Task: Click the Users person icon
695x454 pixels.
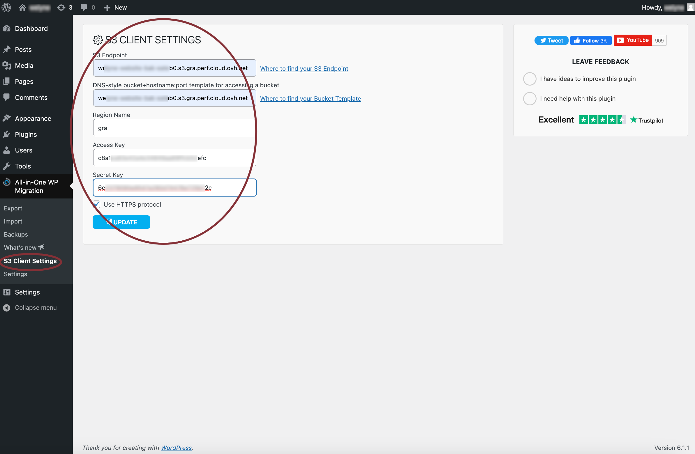Action: pyautogui.click(x=7, y=150)
